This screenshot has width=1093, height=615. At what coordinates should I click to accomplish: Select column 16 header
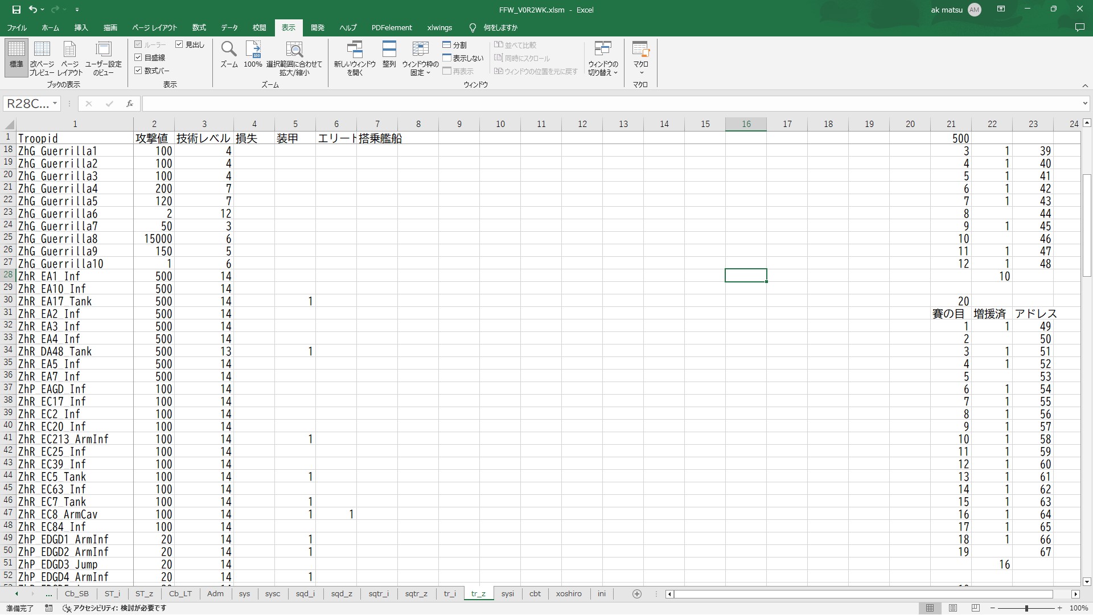point(746,124)
